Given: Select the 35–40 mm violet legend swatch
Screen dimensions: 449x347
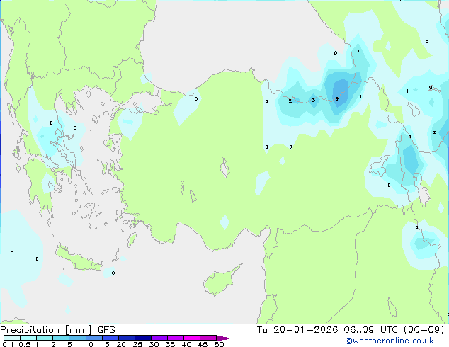Looking at the screenshot, I should pyautogui.click(x=176, y=338).
